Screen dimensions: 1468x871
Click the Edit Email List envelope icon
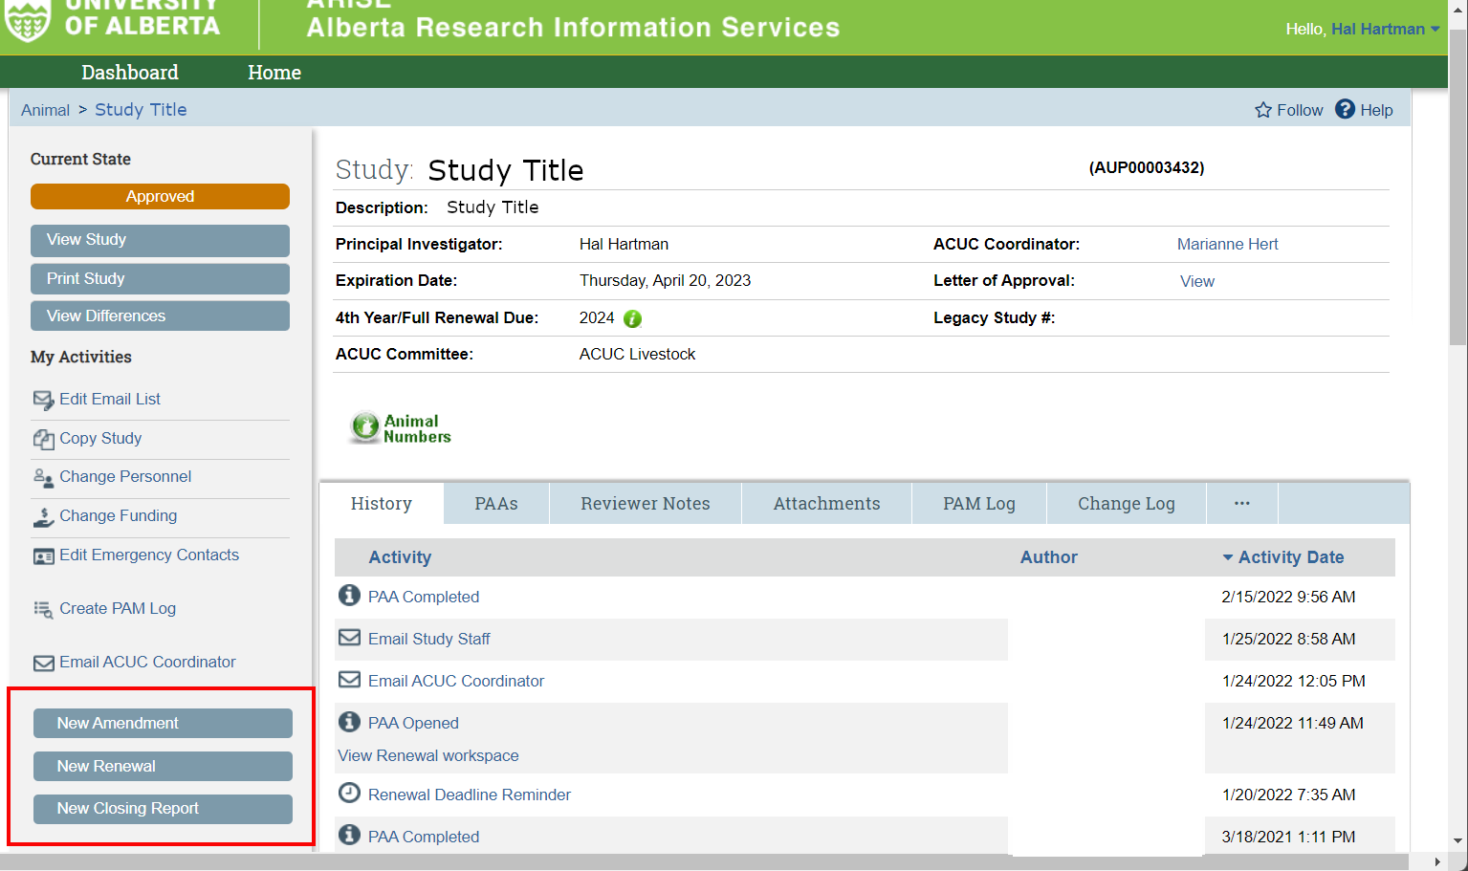click(43, 400)
